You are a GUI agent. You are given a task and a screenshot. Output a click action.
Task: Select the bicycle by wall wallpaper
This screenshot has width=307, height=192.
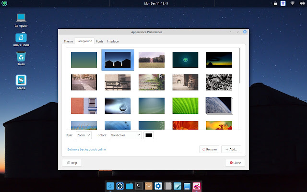pos(185,82)
